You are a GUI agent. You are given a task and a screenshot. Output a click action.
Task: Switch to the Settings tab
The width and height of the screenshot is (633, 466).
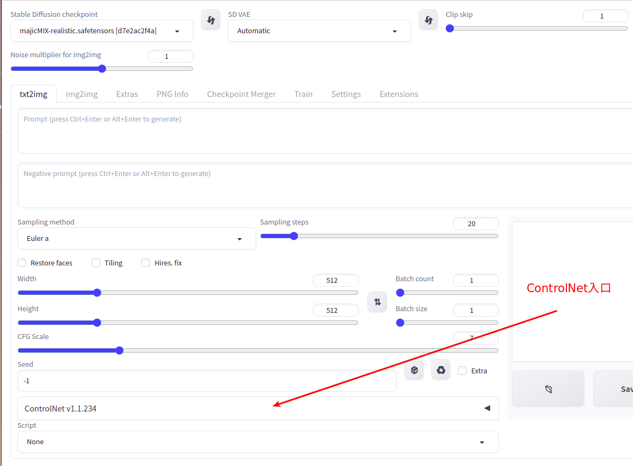[x=346, y=94]
